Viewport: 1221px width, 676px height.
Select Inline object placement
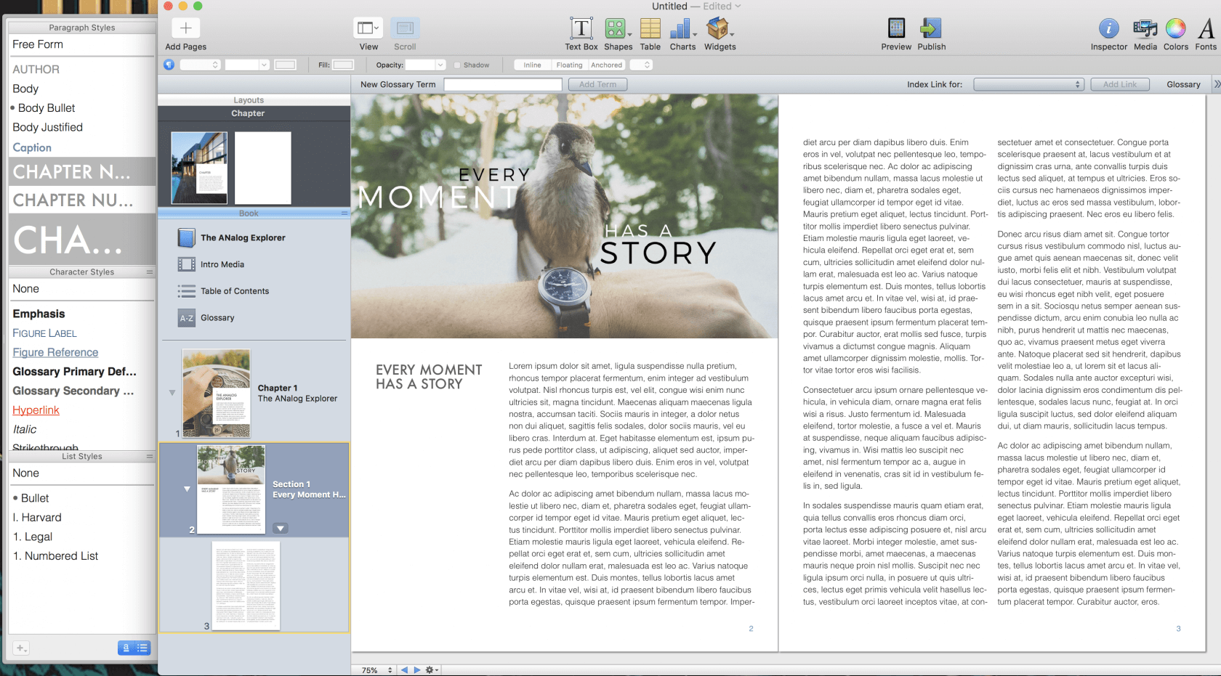pyautogui.click(x=532, y=65)
